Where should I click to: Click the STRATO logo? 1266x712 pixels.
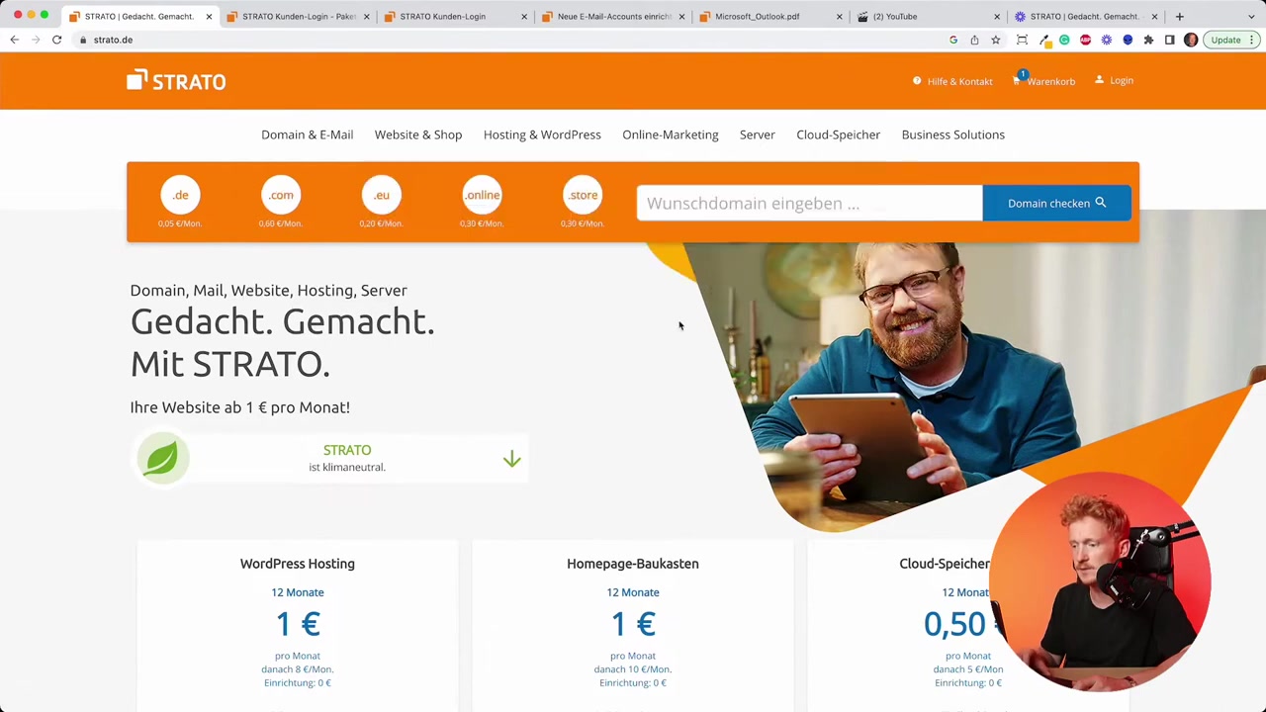tap(176, 80)
